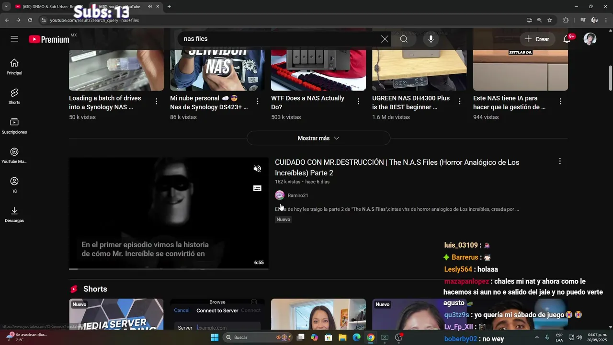Click the Ramiro21 channel avatar
Viewport: 613px width, 345px height.
click(x=280, y=195)
